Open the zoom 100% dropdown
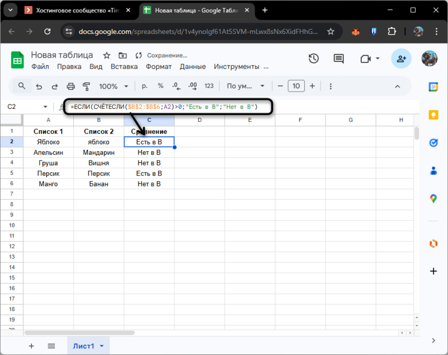The width and height of the screenshot is (448, 355). pos(114,86)
